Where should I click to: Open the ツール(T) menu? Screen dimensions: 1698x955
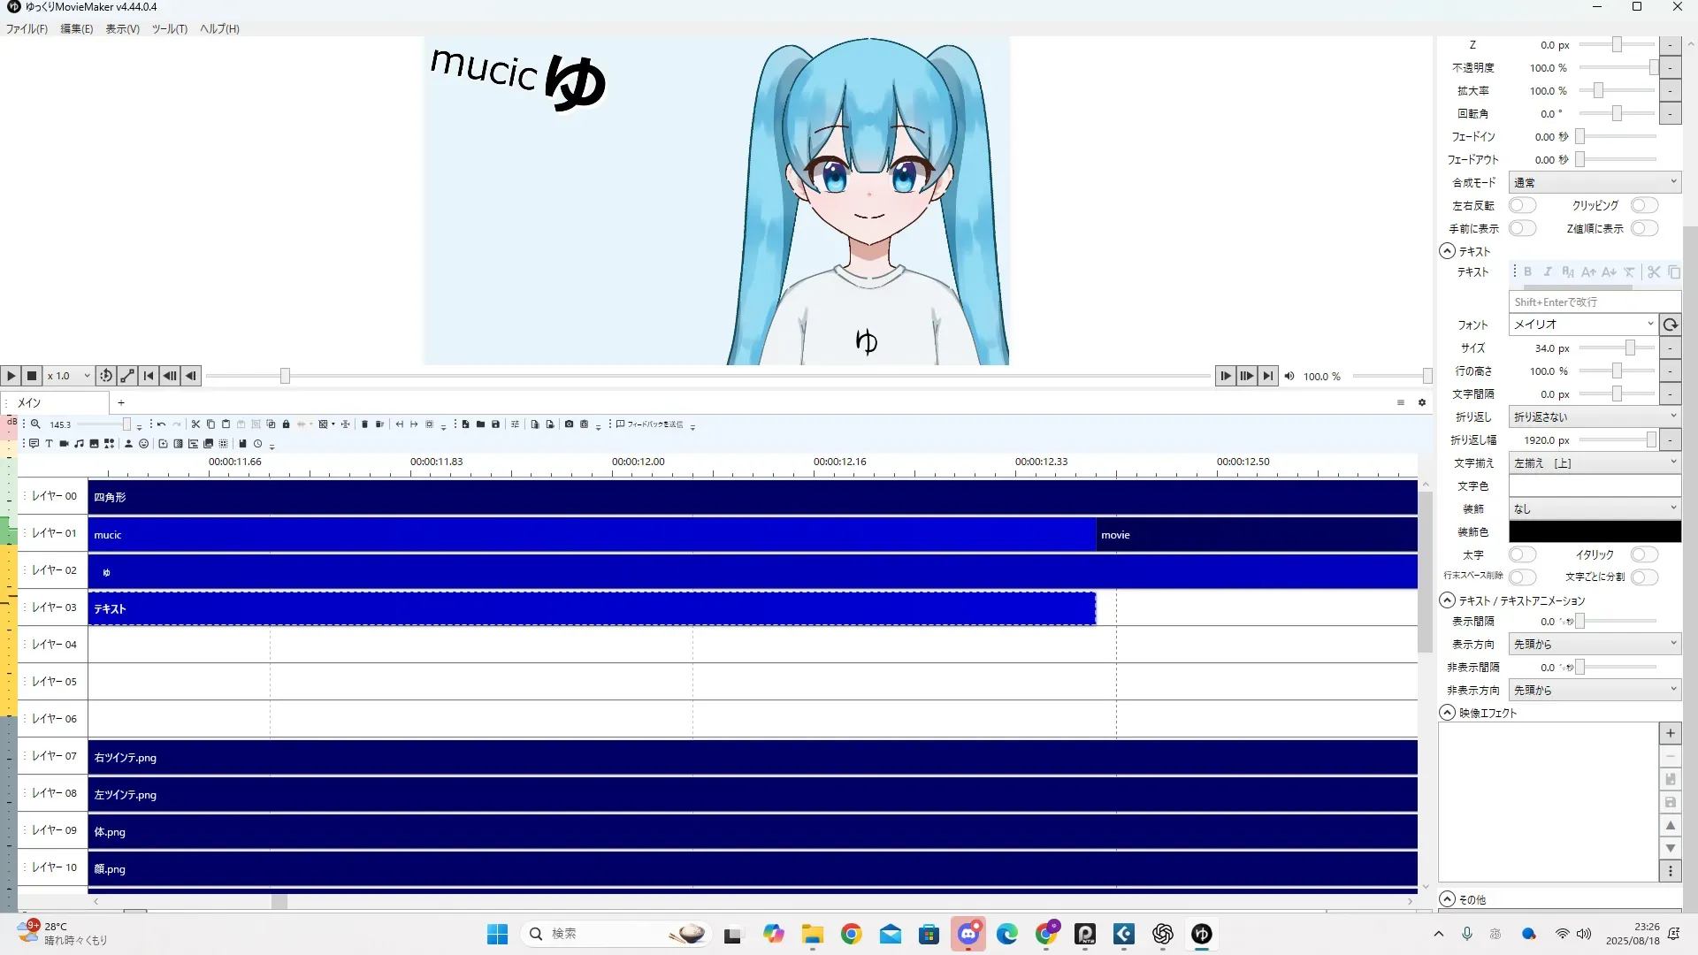point(169,28)
